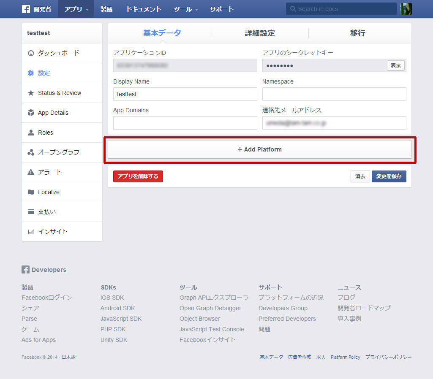Open 支払い in the sidebar
433x379 pixels.
coord(62,212)
